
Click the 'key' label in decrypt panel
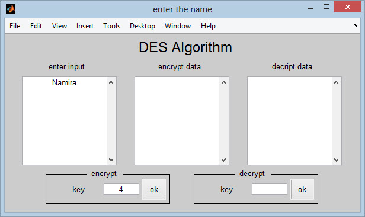pyautogui.click(x=226, y=190)
